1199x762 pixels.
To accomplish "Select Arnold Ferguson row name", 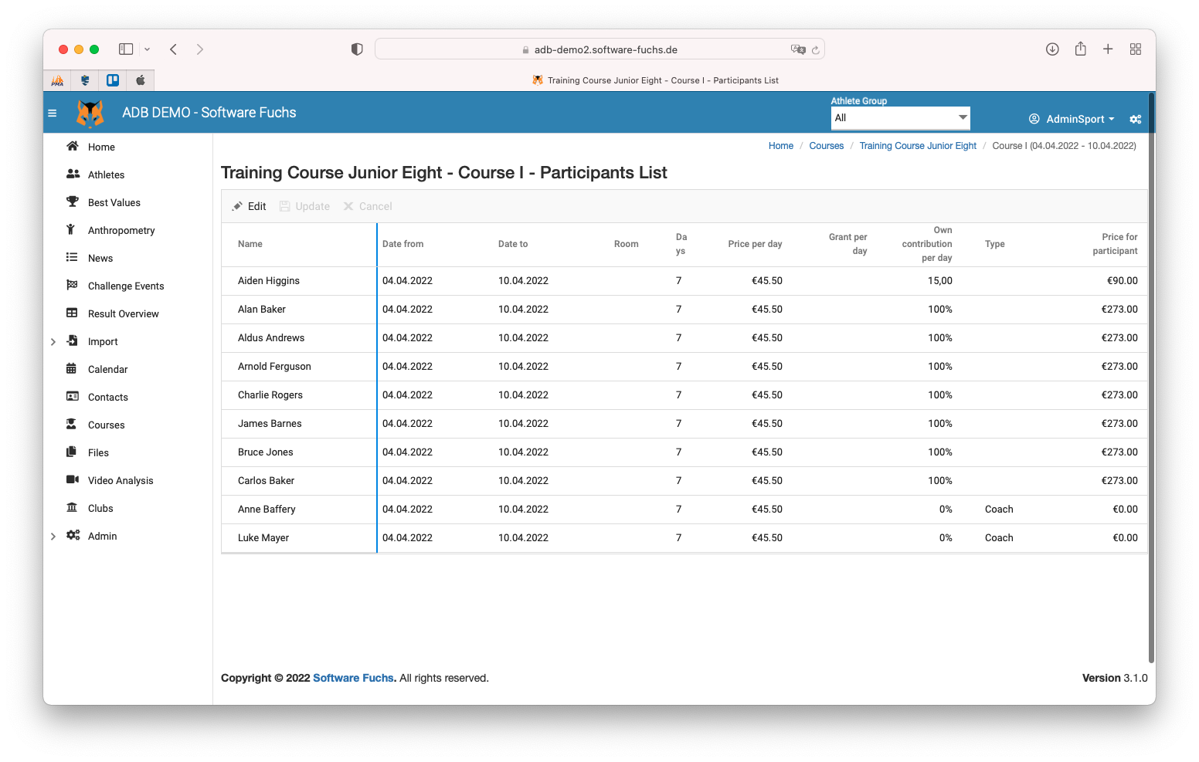I will pos(274,367).
